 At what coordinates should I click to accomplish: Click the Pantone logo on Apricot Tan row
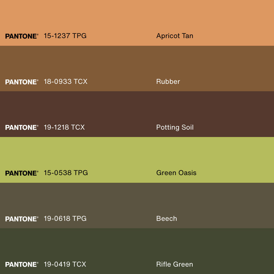pos(22,36)
